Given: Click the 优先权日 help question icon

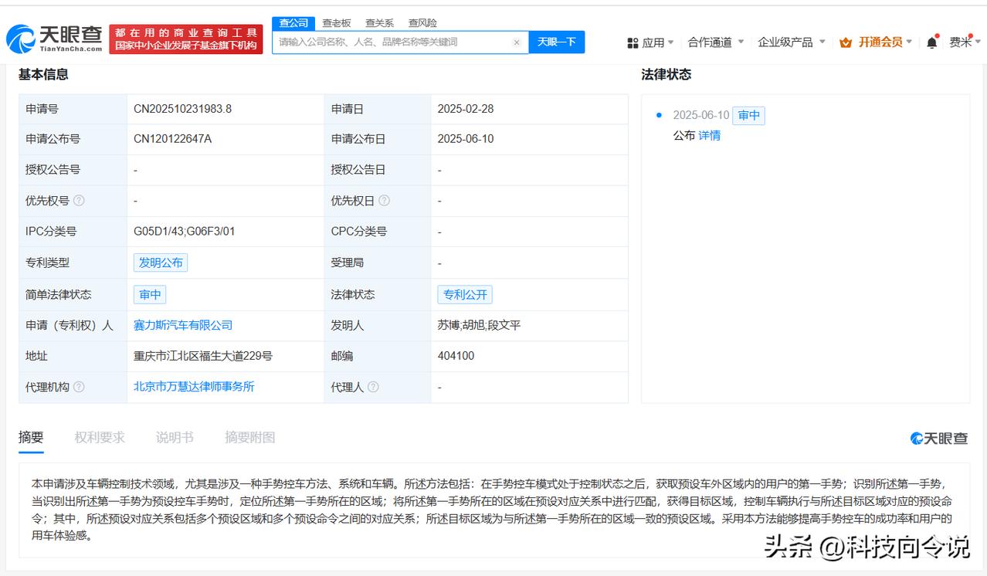Looking at the screenshot, I should (384, 201).
